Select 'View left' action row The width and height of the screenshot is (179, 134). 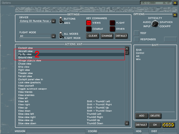click(x=71, y=101)
